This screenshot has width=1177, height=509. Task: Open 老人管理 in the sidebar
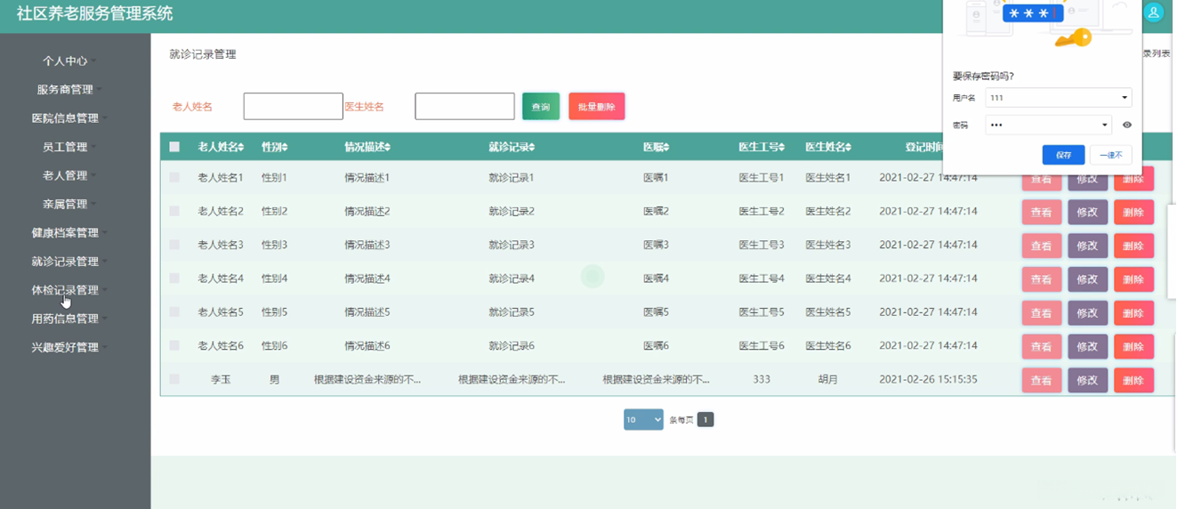65,175
